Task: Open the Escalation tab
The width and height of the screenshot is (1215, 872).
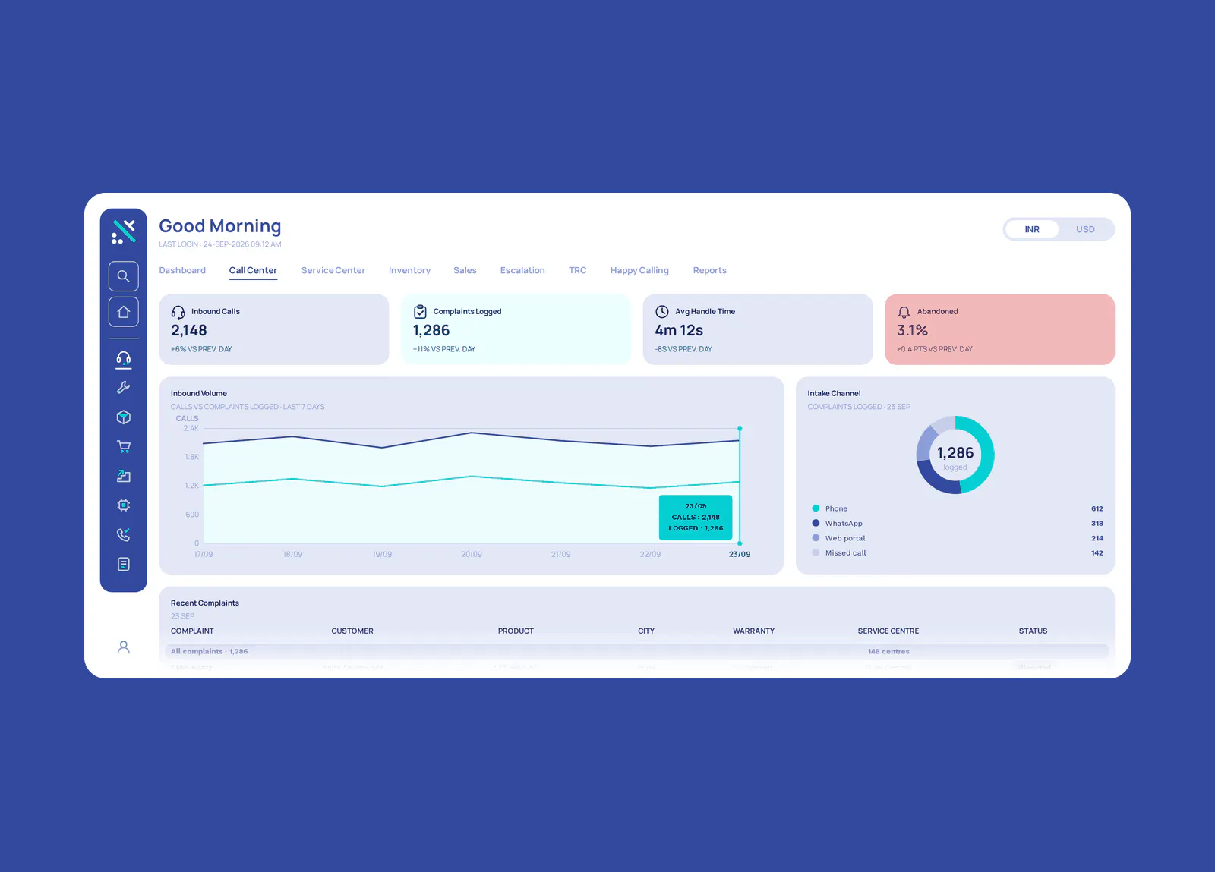Action: point(522,271)
